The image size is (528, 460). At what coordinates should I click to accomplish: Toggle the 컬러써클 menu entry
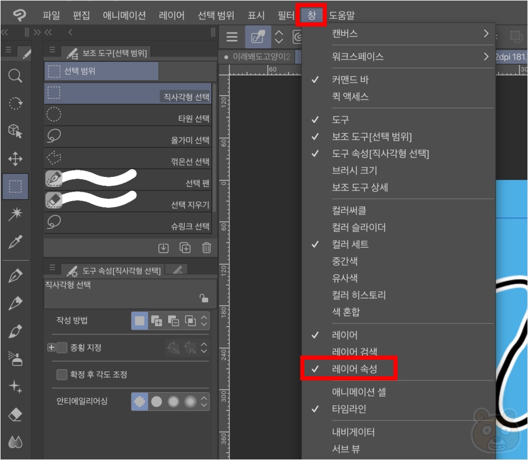[349, 211]
